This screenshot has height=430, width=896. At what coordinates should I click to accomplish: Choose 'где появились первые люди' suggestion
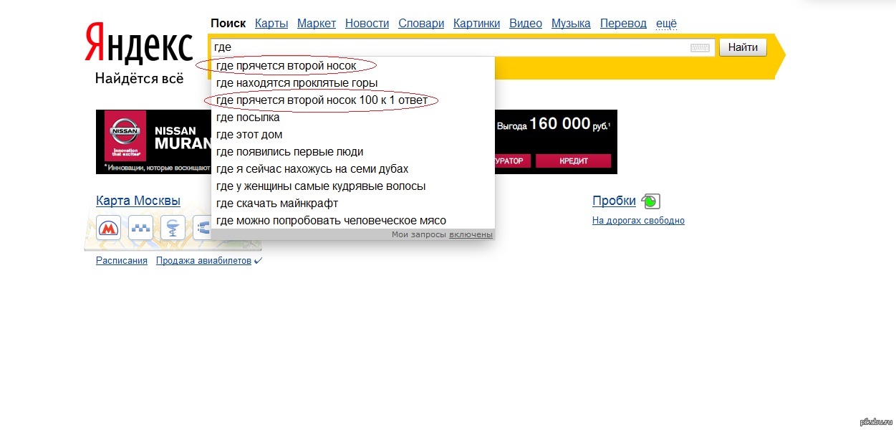point(352,152)
